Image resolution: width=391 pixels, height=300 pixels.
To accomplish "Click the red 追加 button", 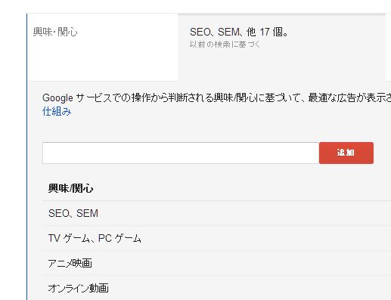I will 346,153.
